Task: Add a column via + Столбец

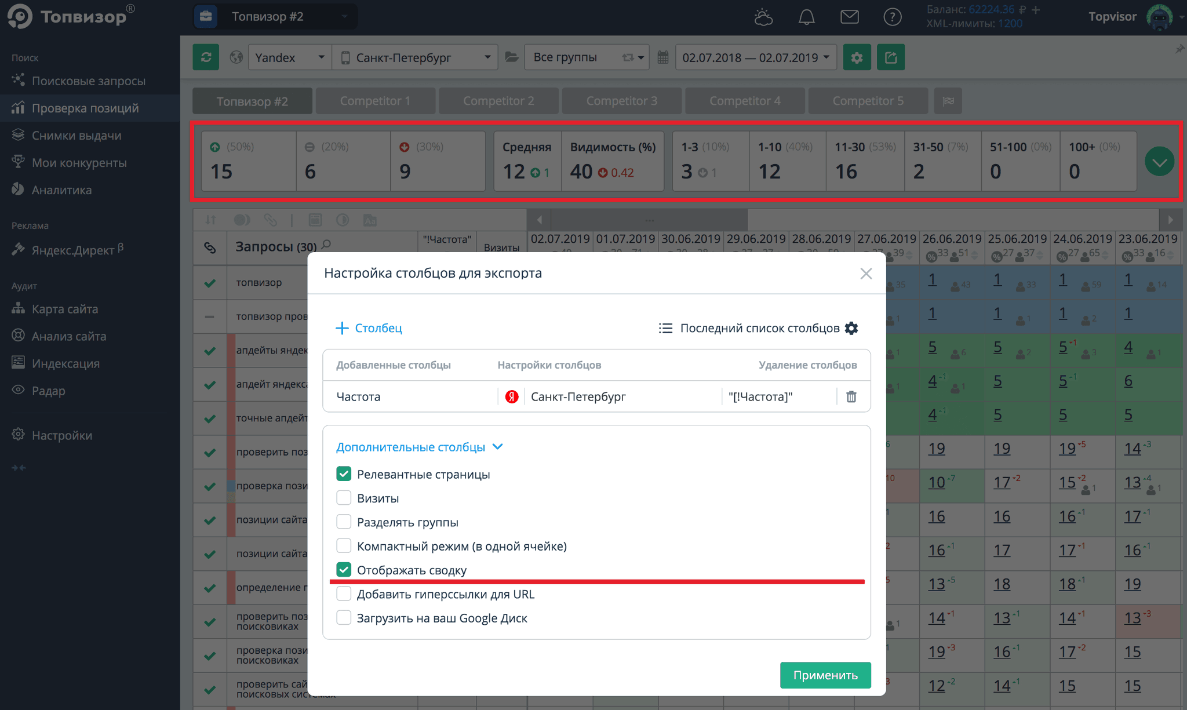Action: [369, 328]
